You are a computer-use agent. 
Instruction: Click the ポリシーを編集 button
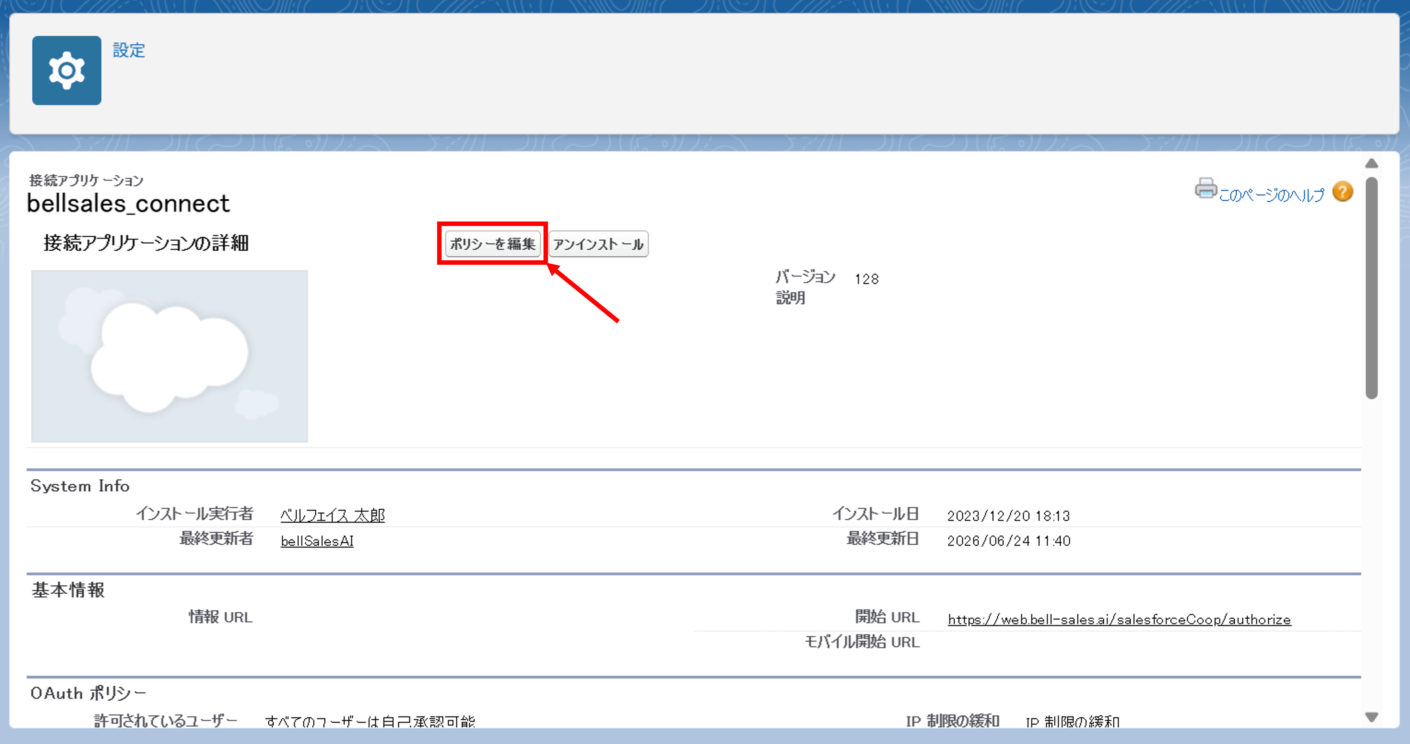[x=493, y=244]
